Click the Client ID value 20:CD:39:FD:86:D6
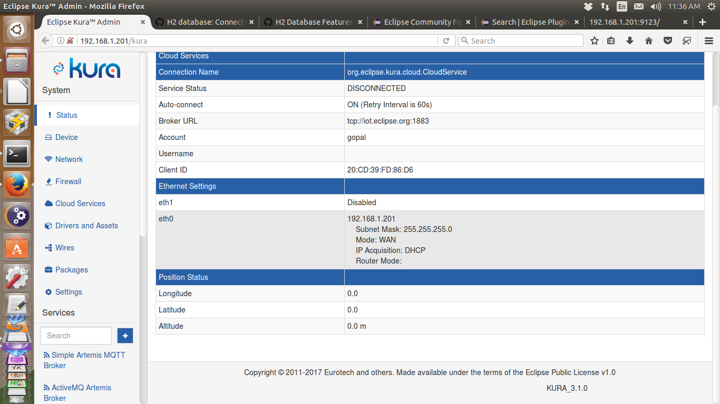This screenshot has width=720, height=404. pos(380,170)
